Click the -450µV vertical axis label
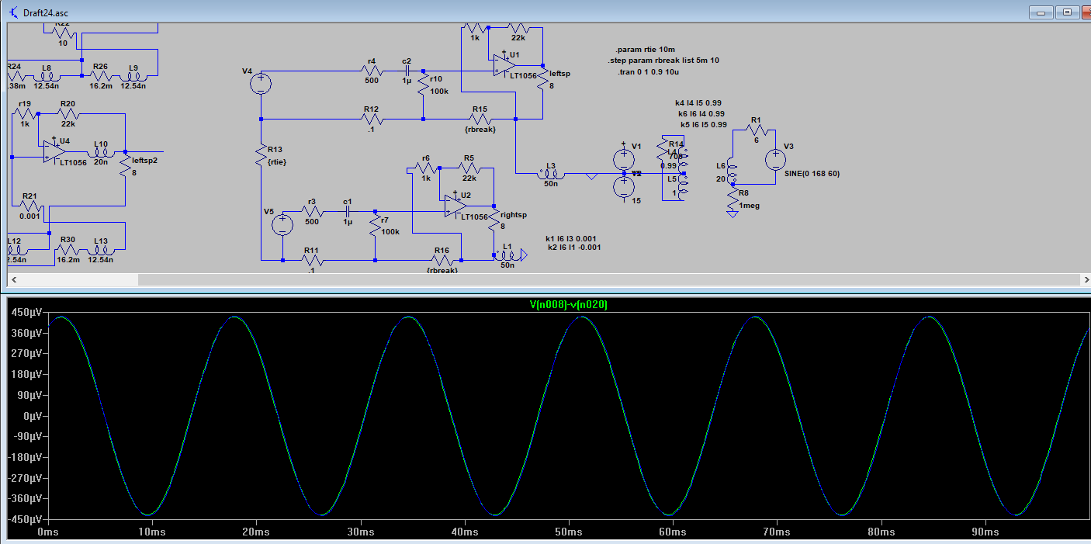 point(26,519)
